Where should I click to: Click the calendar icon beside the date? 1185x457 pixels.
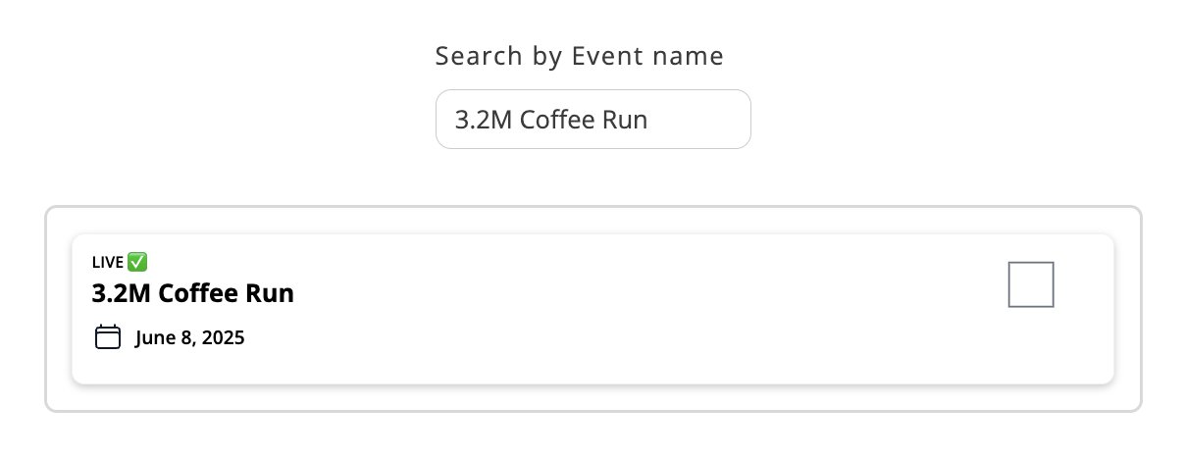pos(107,337)
